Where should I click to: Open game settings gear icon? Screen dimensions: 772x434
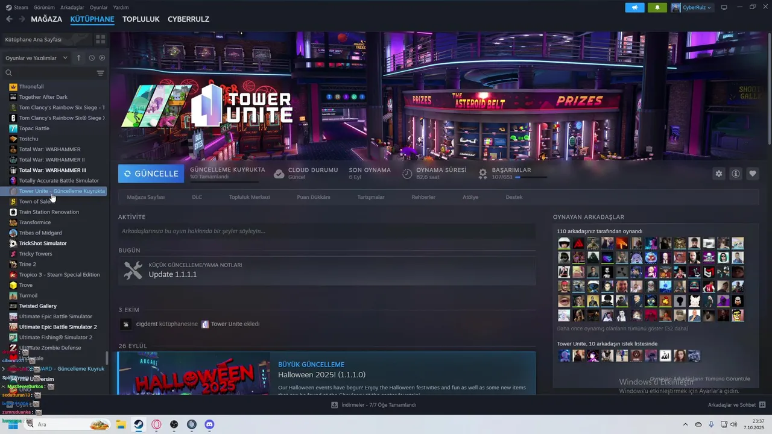(x=718, y=174)
